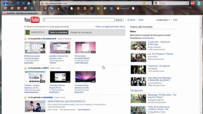Open 'Mi forma de poner marcas de agua' link
Viewport: 203px width, 114px height.
point(32,57)
